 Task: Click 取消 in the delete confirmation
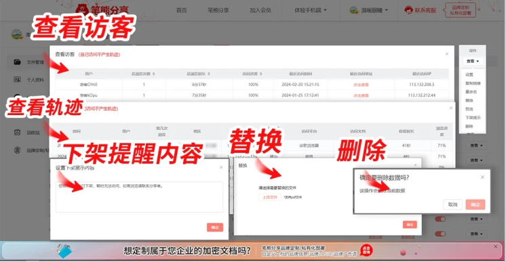click(452, 204)
